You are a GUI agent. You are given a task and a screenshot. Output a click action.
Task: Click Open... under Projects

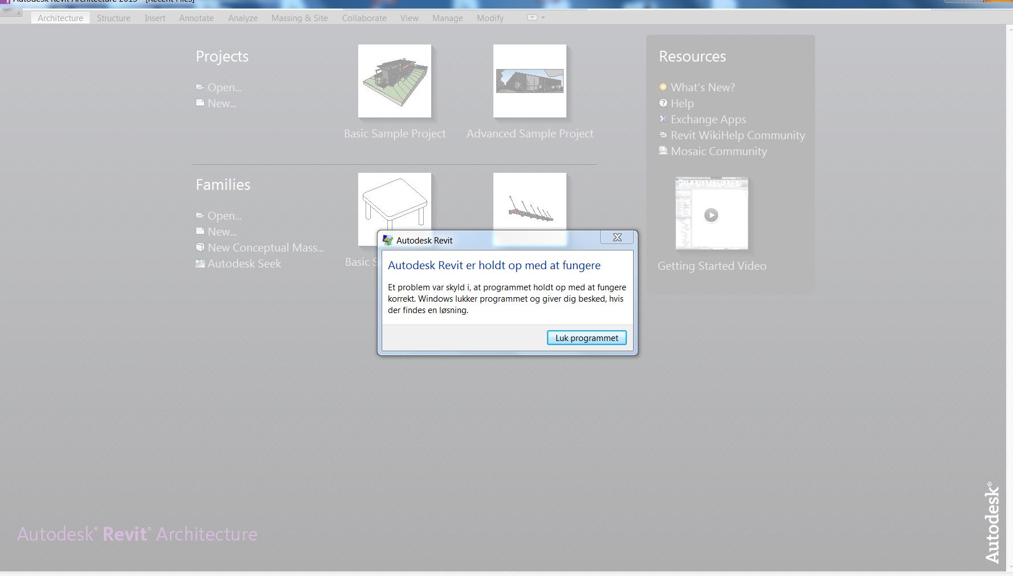point(225,87)
